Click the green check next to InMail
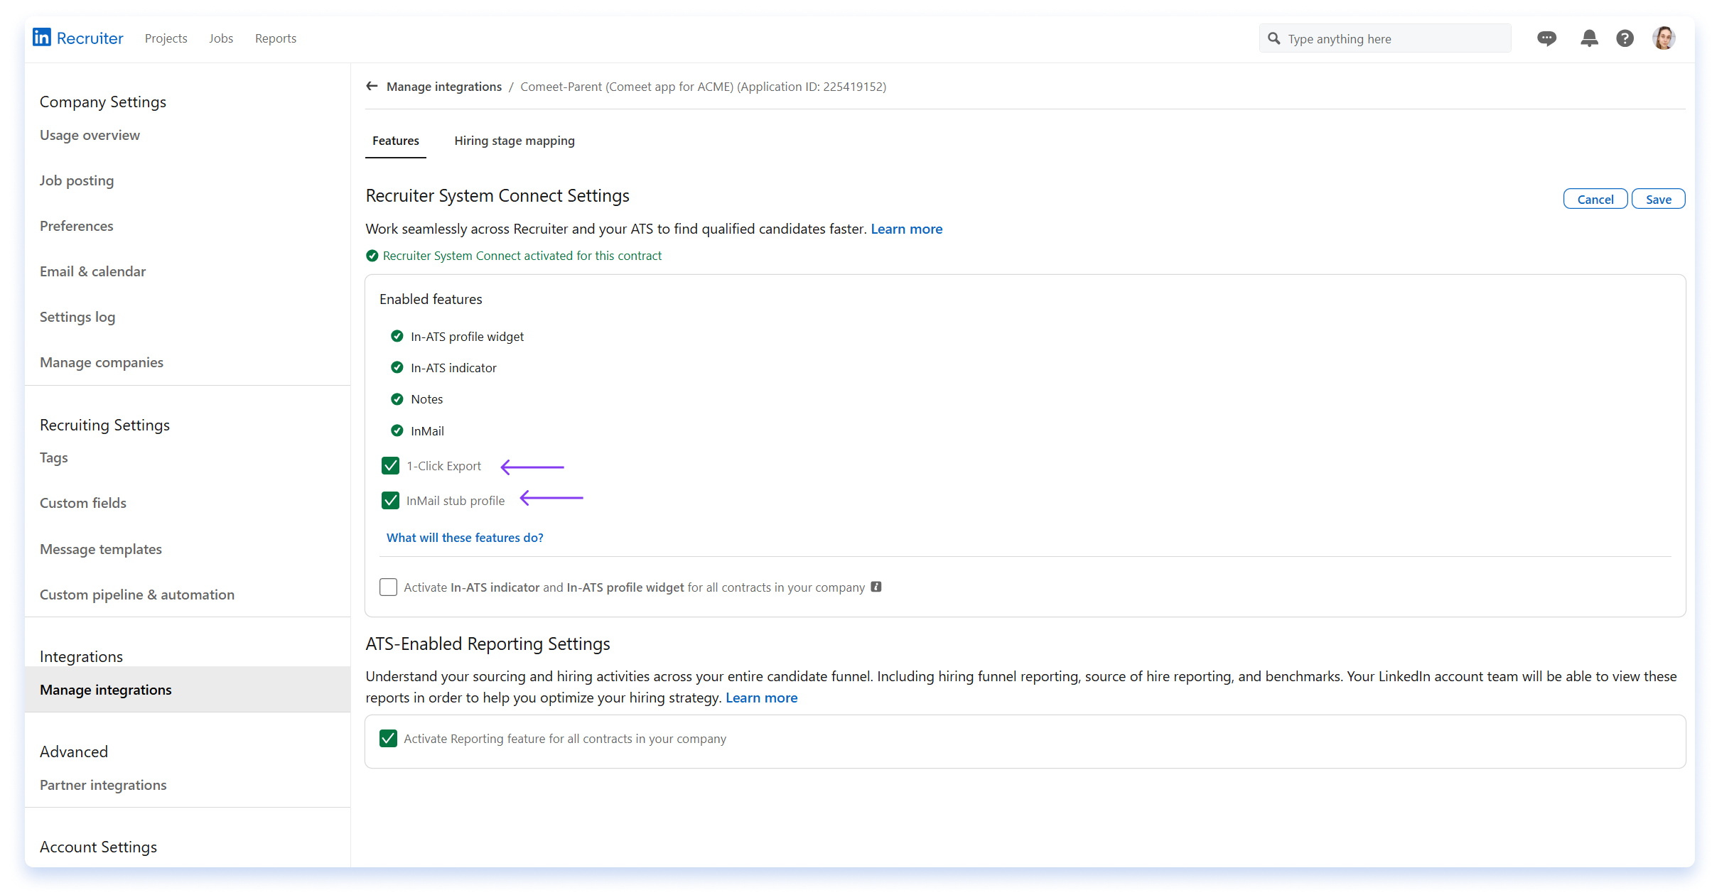Image resolution: width=1734 pixels, height=895 pixels. (397, 430)
